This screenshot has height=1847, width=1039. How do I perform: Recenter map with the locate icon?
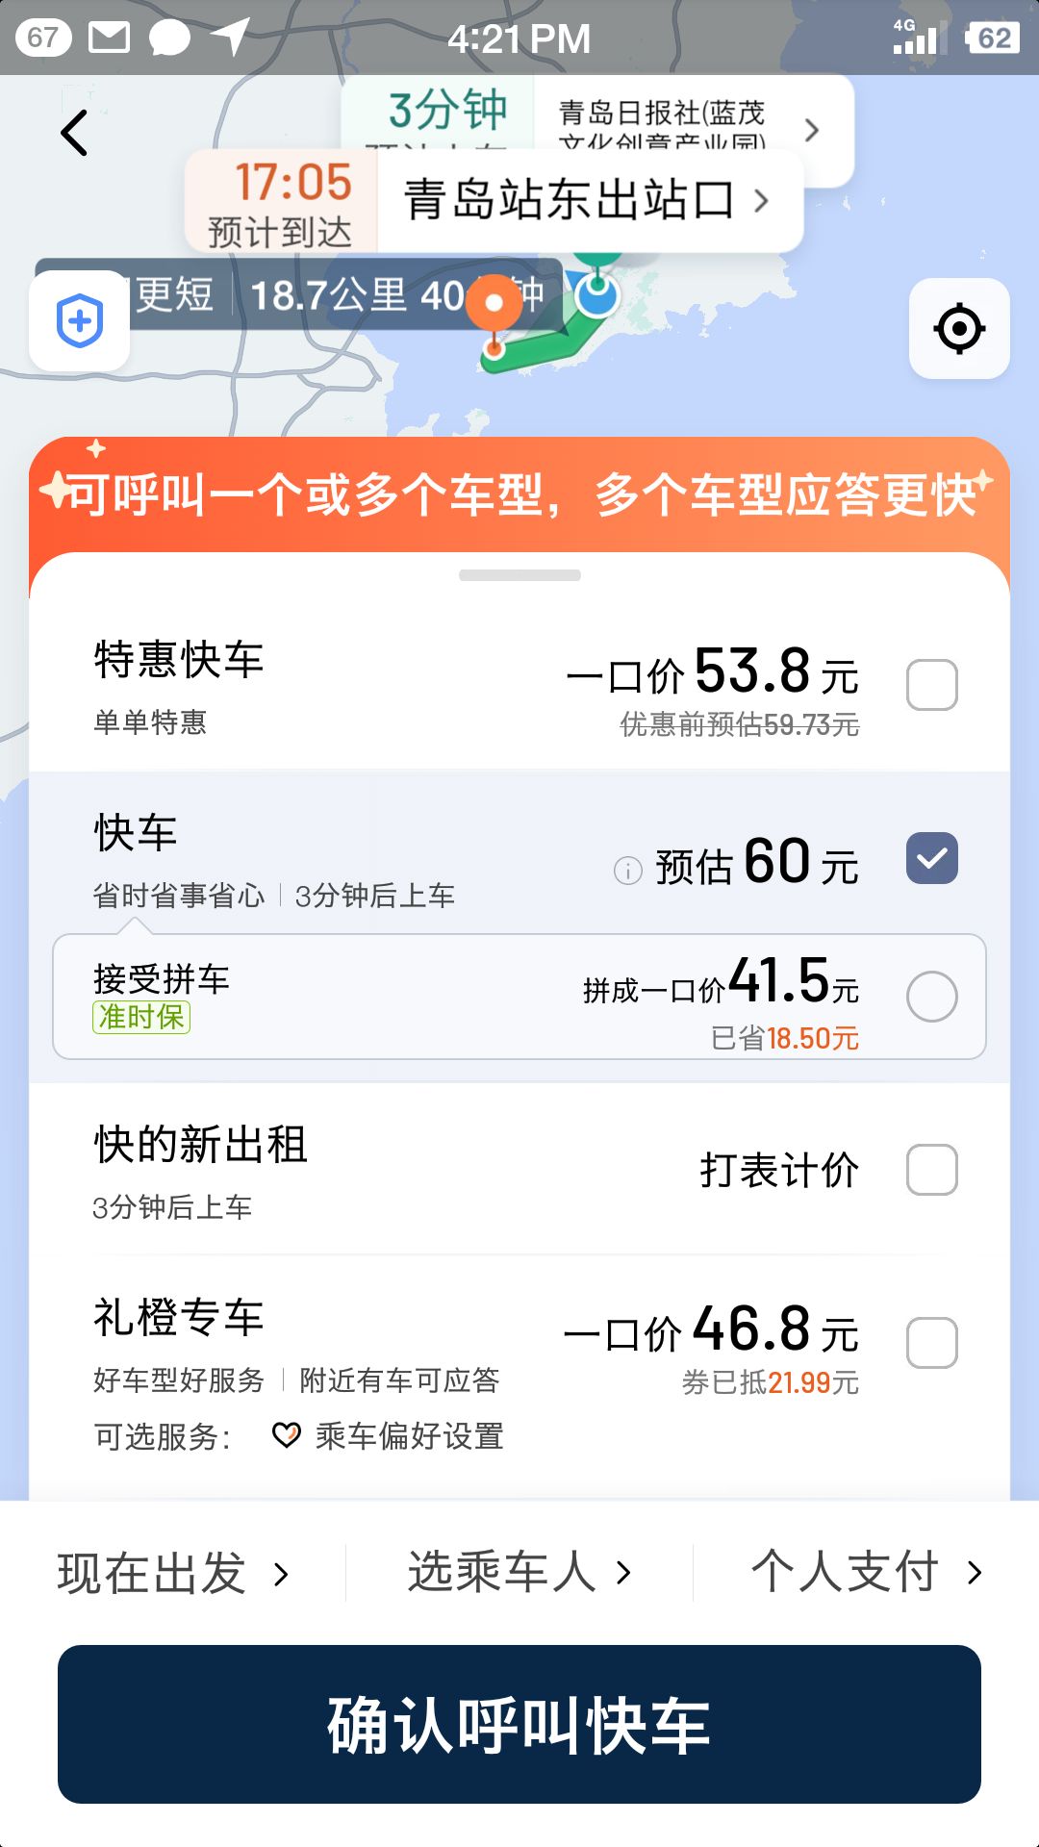click(958, 329)
